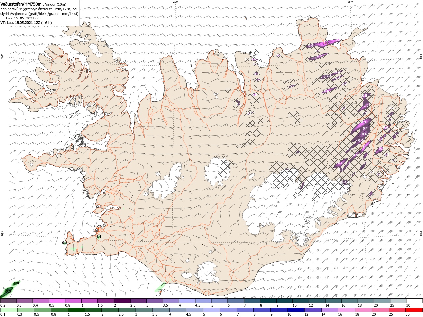Click the 1.1 rain value near Reykjavík
The image size is (423, 317).
click(98, 237)
